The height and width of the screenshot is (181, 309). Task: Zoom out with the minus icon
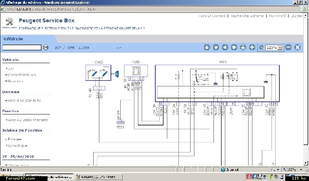pyautogui.click(x=288, y=48)
